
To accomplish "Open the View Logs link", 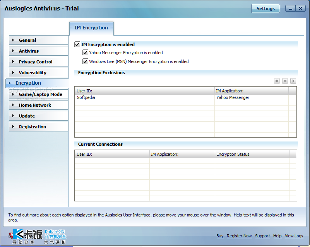I will (x=294, y=236).
